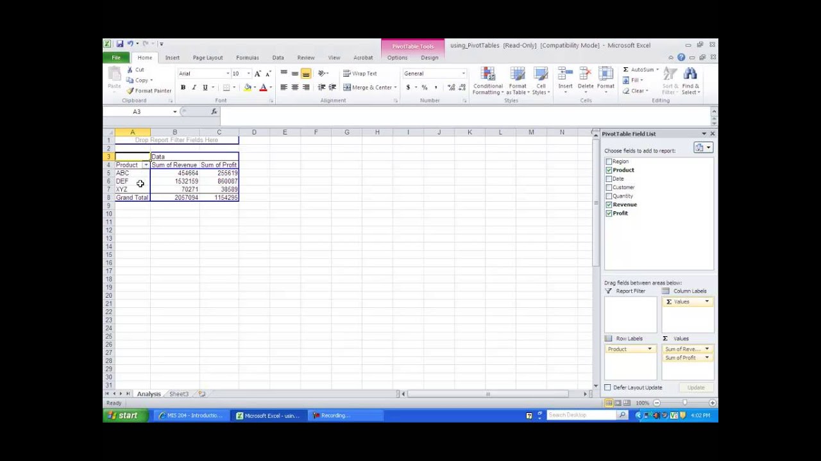Increase the font size
The image size is (821, 461).
(258, 74)
